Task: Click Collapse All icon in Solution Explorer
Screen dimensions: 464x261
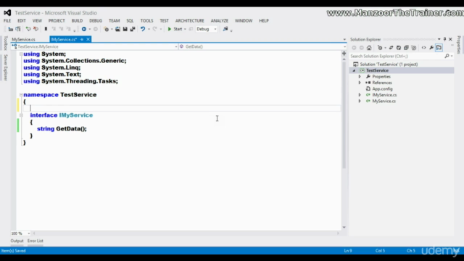Action: tap(406, 48)
